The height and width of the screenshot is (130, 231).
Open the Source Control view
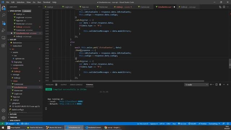click(3, 23)
